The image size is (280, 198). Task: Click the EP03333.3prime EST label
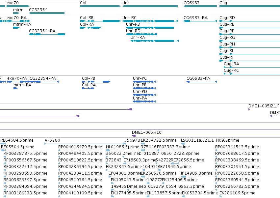click(x=173, y=147)
